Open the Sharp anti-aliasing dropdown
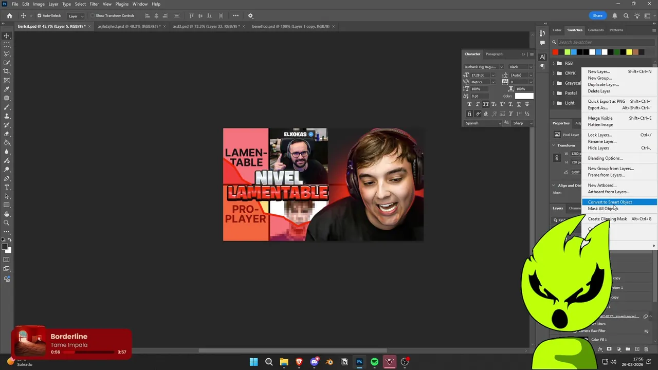The width and height of the screenshot is (658, 370). point(522,123)
